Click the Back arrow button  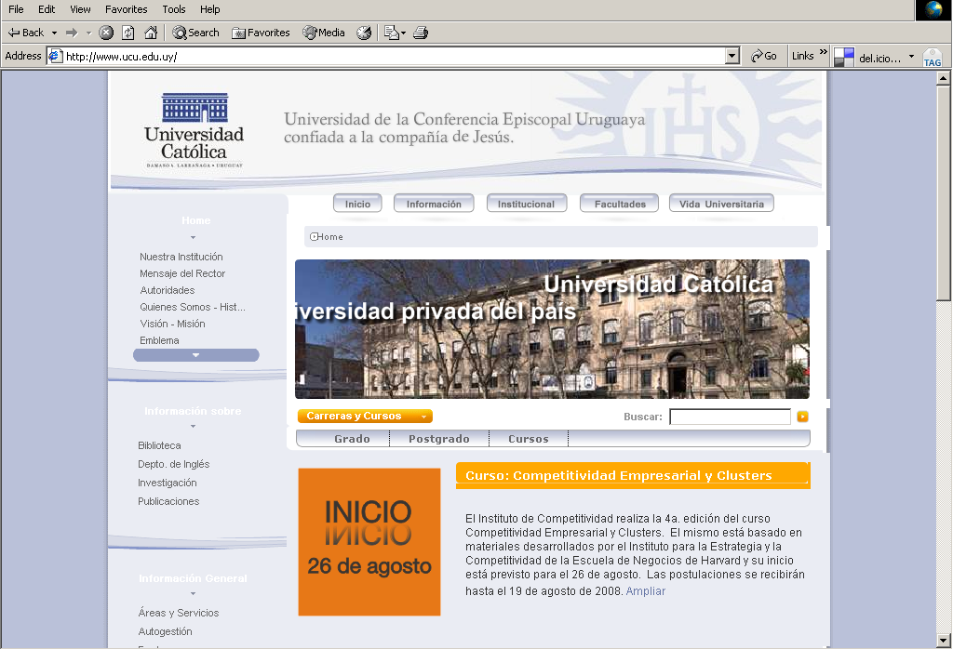25,33
